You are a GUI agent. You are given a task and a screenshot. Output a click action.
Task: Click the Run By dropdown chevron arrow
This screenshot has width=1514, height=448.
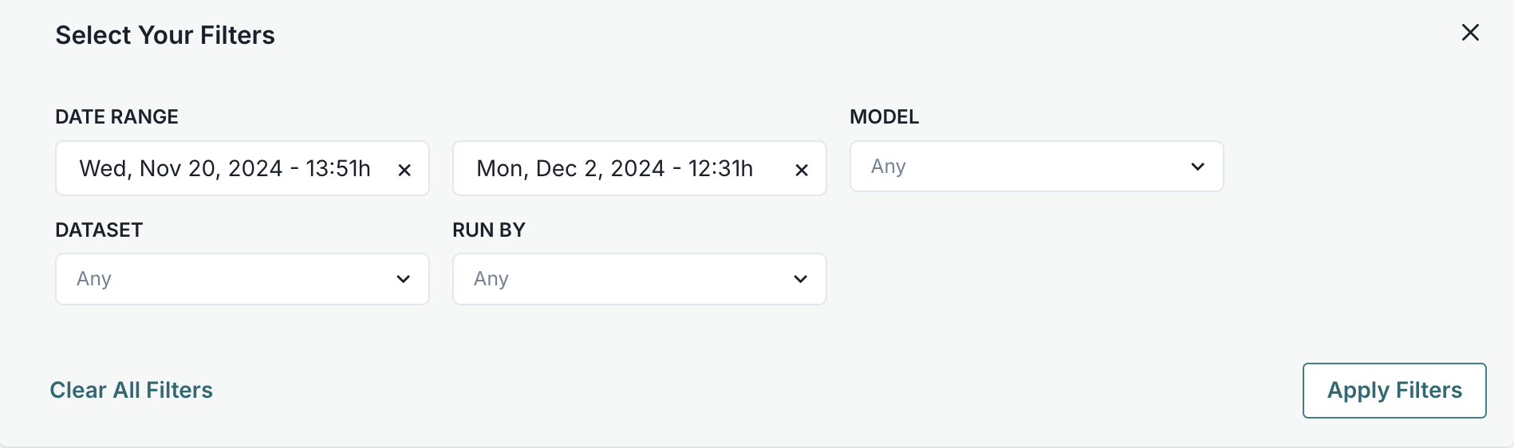coord(800,279)
